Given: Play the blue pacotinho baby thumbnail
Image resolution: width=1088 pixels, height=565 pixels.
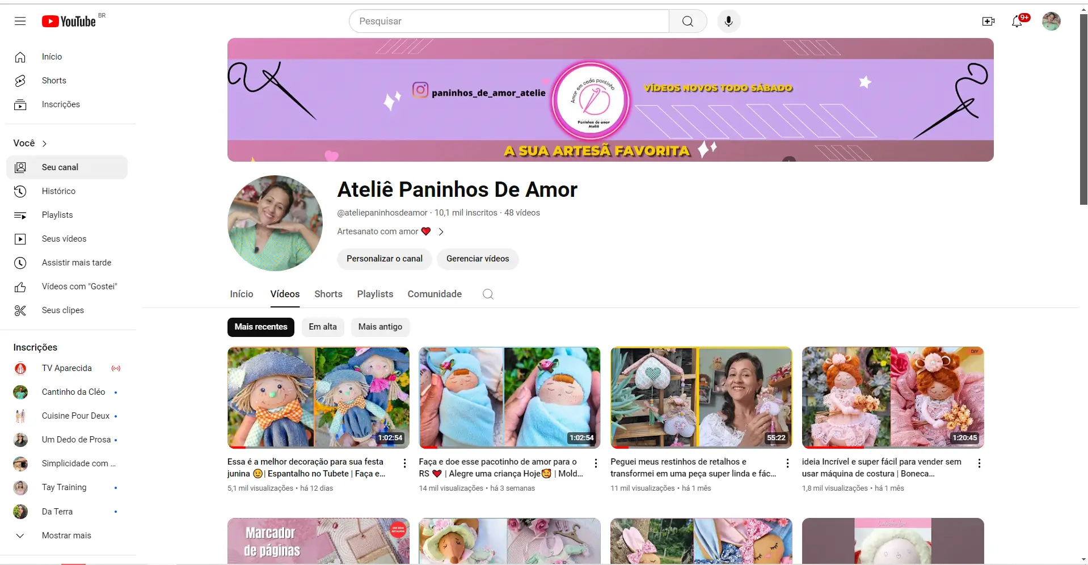Looking at the screenshot, I should [509, 398].
